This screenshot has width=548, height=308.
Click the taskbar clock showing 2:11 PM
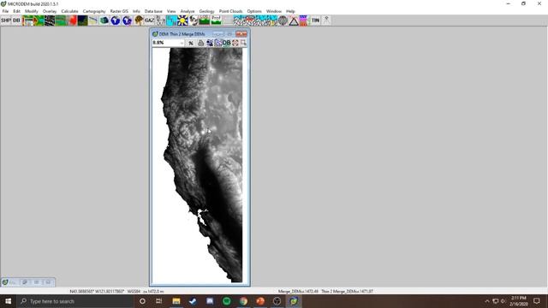(x=519, y=301)
